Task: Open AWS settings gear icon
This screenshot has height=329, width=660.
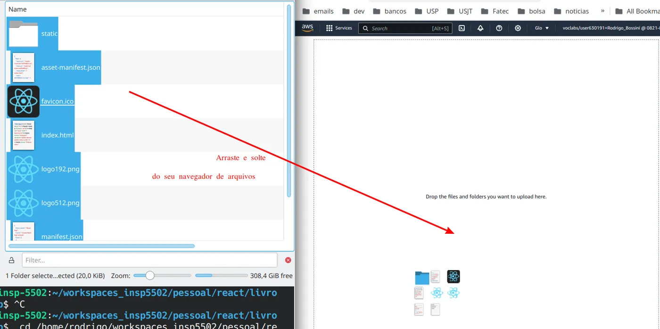Action: point(518,28)
